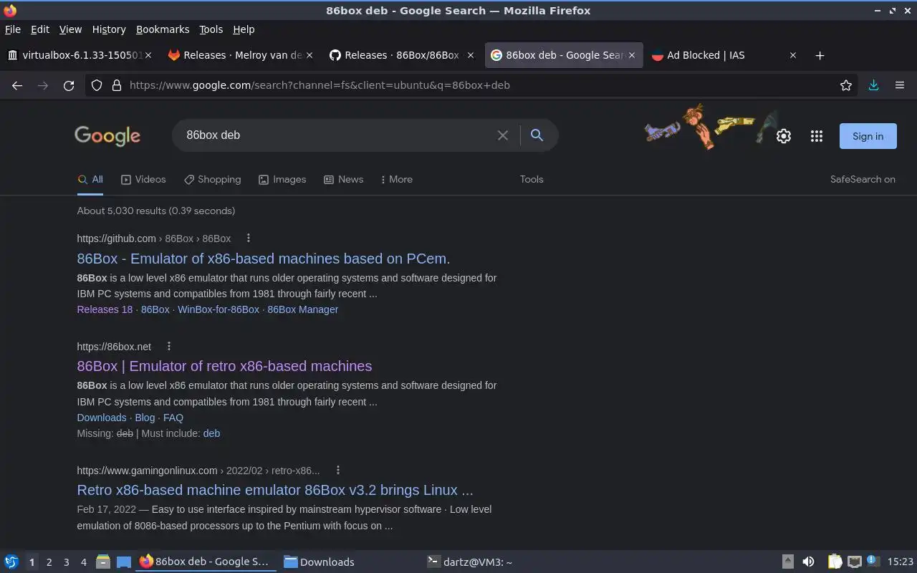Reload the current page
This screenshot has width=917, height=573.
[69, 85]
